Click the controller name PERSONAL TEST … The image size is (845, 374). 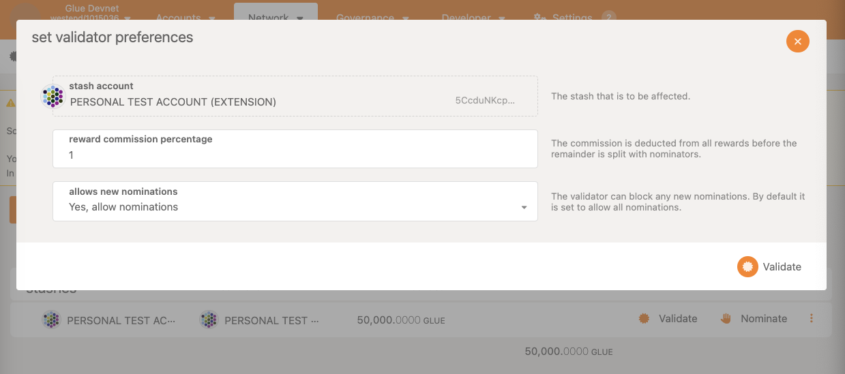coord(272,320)
